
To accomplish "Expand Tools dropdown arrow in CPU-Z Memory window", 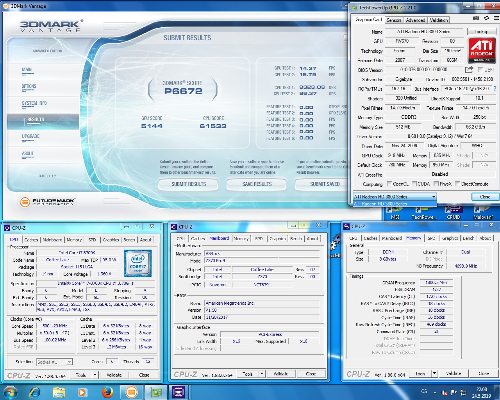I will 434,373.
